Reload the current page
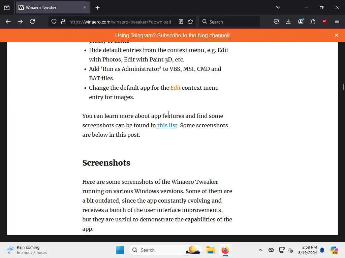 [32, 21]
